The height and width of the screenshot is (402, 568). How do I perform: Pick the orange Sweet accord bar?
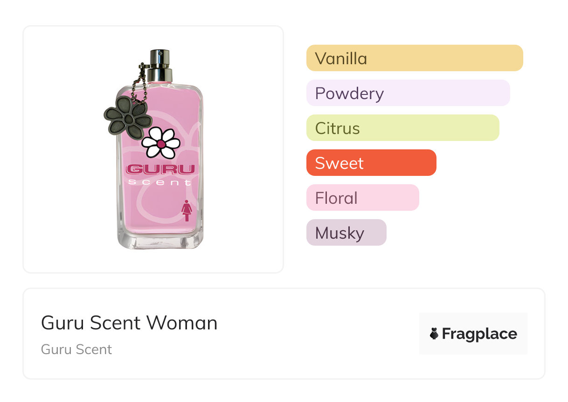tap(371, 163)
